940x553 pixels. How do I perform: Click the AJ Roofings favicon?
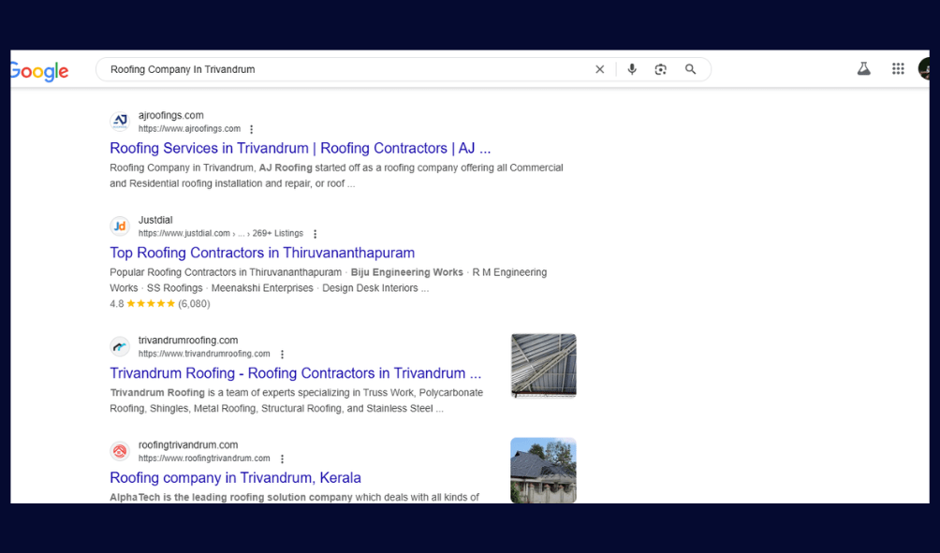click(120, 122)
